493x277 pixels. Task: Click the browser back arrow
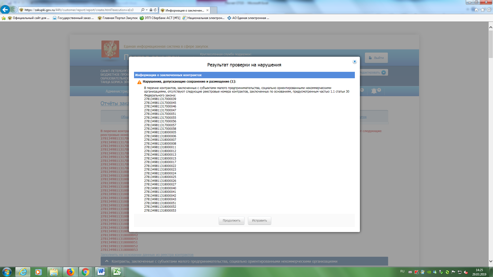[x=5, y=10]
